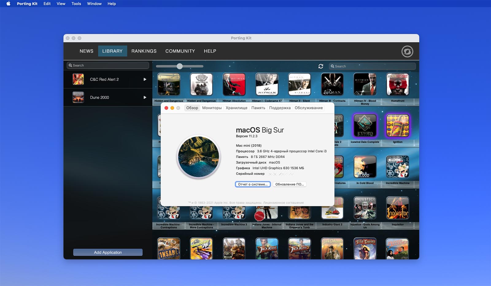491x286 pixels.
Task: Click the Версия 11.2.3 version text
Action: point(247,136)
